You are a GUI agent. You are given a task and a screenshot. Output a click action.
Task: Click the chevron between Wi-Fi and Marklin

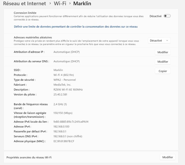(x=70, y=4)
